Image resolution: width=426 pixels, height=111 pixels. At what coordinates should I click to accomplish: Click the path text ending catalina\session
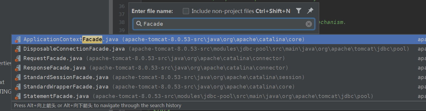pyautogui.click(x=208, y=77)
